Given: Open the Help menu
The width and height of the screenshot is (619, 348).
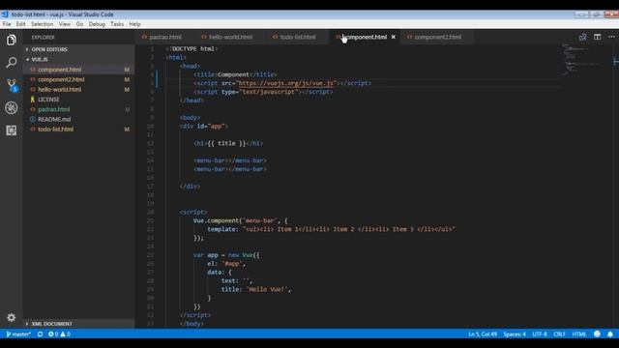Looking at the screenshot, I should tap(134, 24).
